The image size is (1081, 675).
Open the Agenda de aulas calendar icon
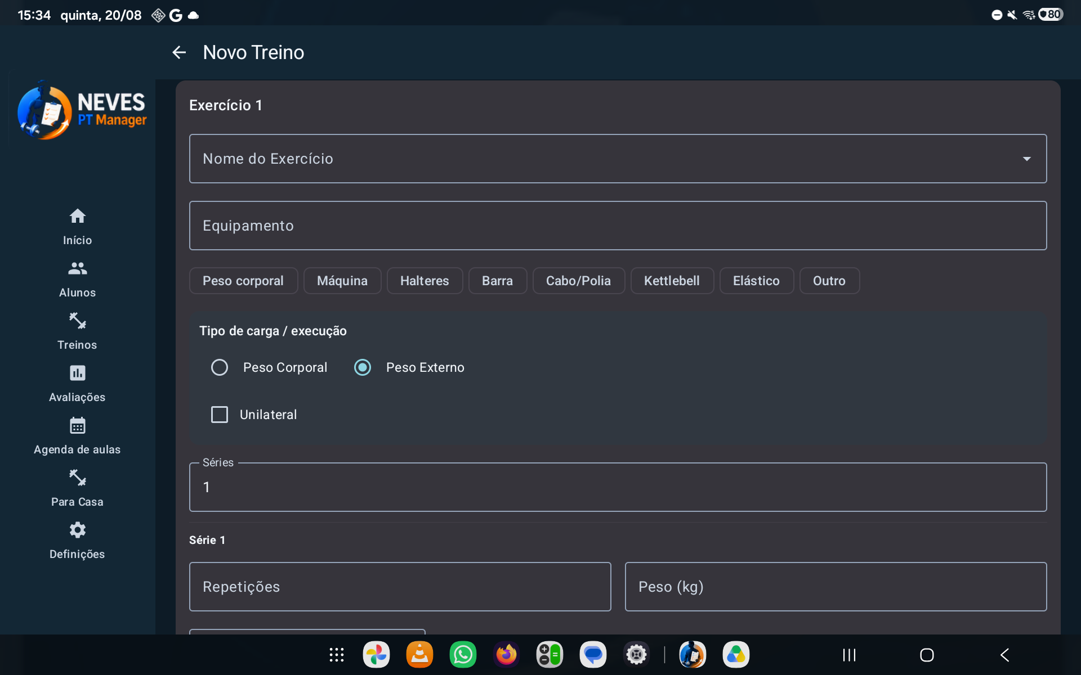coord(77,425)
